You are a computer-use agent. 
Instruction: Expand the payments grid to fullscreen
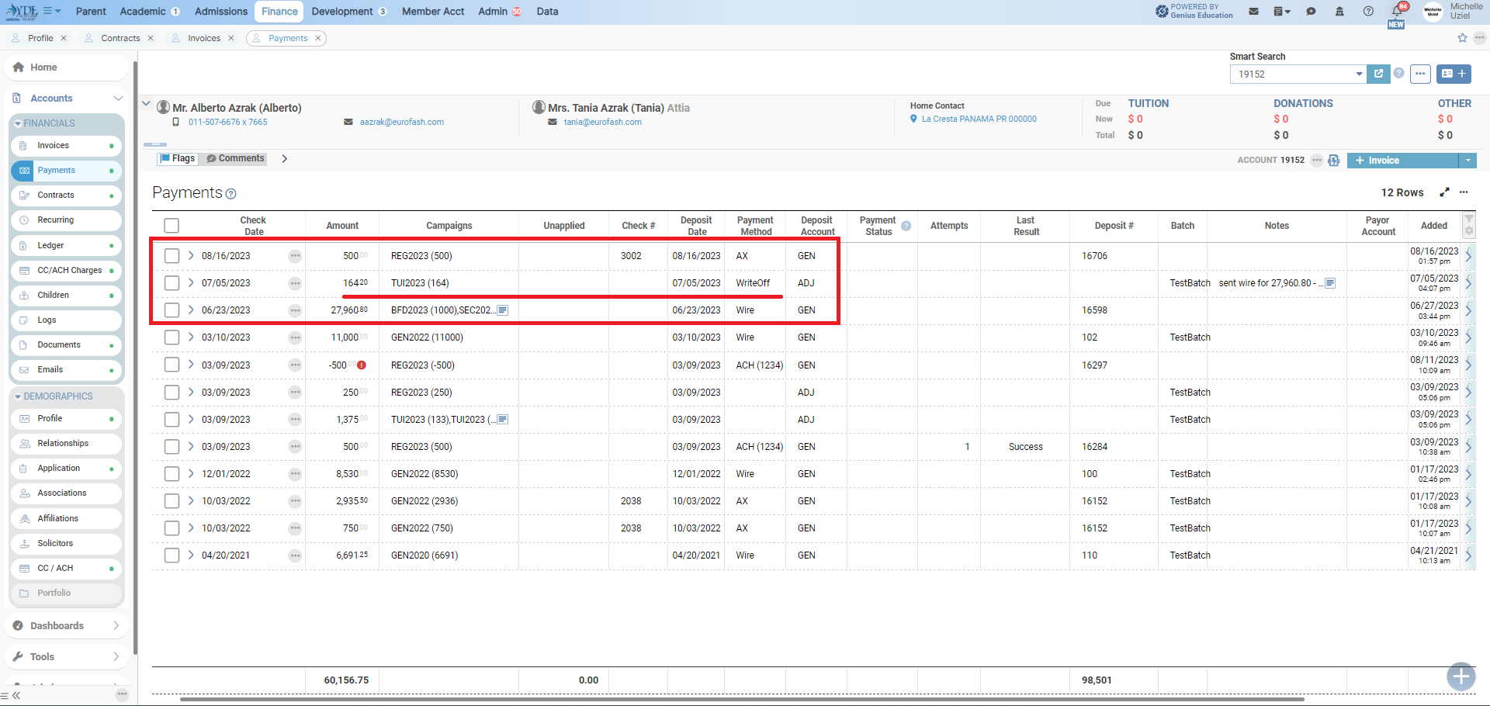(x=1444, y=192)
